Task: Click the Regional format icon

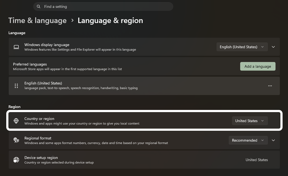Action: (x=16, y=140)
